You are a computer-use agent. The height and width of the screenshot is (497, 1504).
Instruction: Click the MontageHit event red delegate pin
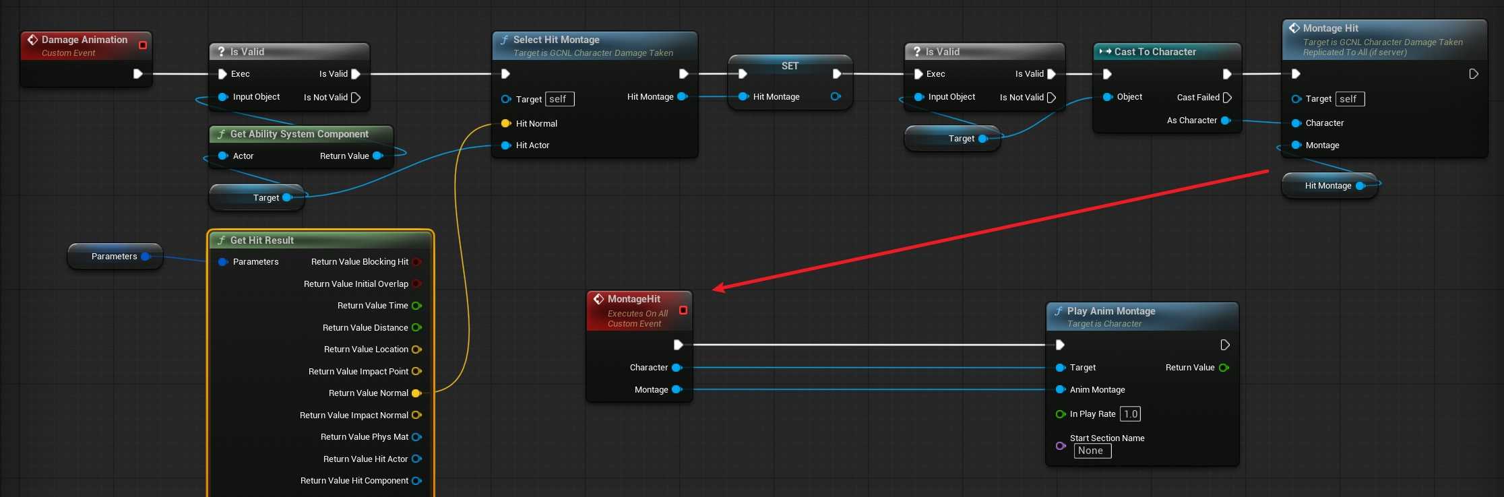[x=683, y=310]
